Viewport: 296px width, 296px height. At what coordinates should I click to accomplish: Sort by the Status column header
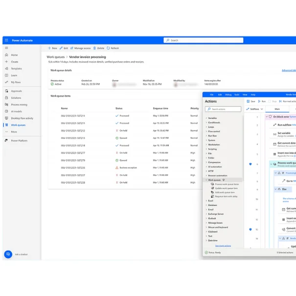point(119,108)
